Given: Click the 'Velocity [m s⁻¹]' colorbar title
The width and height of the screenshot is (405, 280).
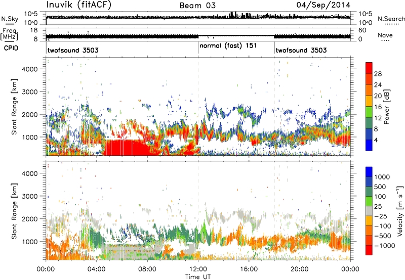Looking at the screenshot, I should (400, 211).
